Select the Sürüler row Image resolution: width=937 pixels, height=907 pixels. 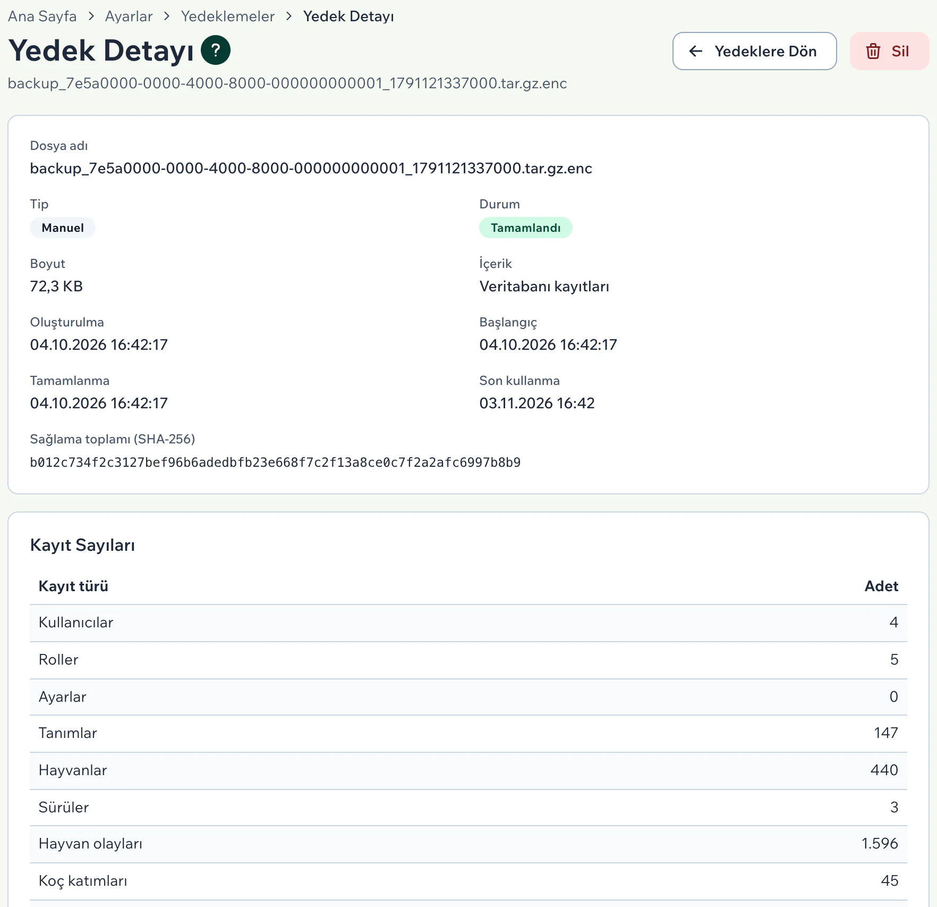tap(468, 808)
